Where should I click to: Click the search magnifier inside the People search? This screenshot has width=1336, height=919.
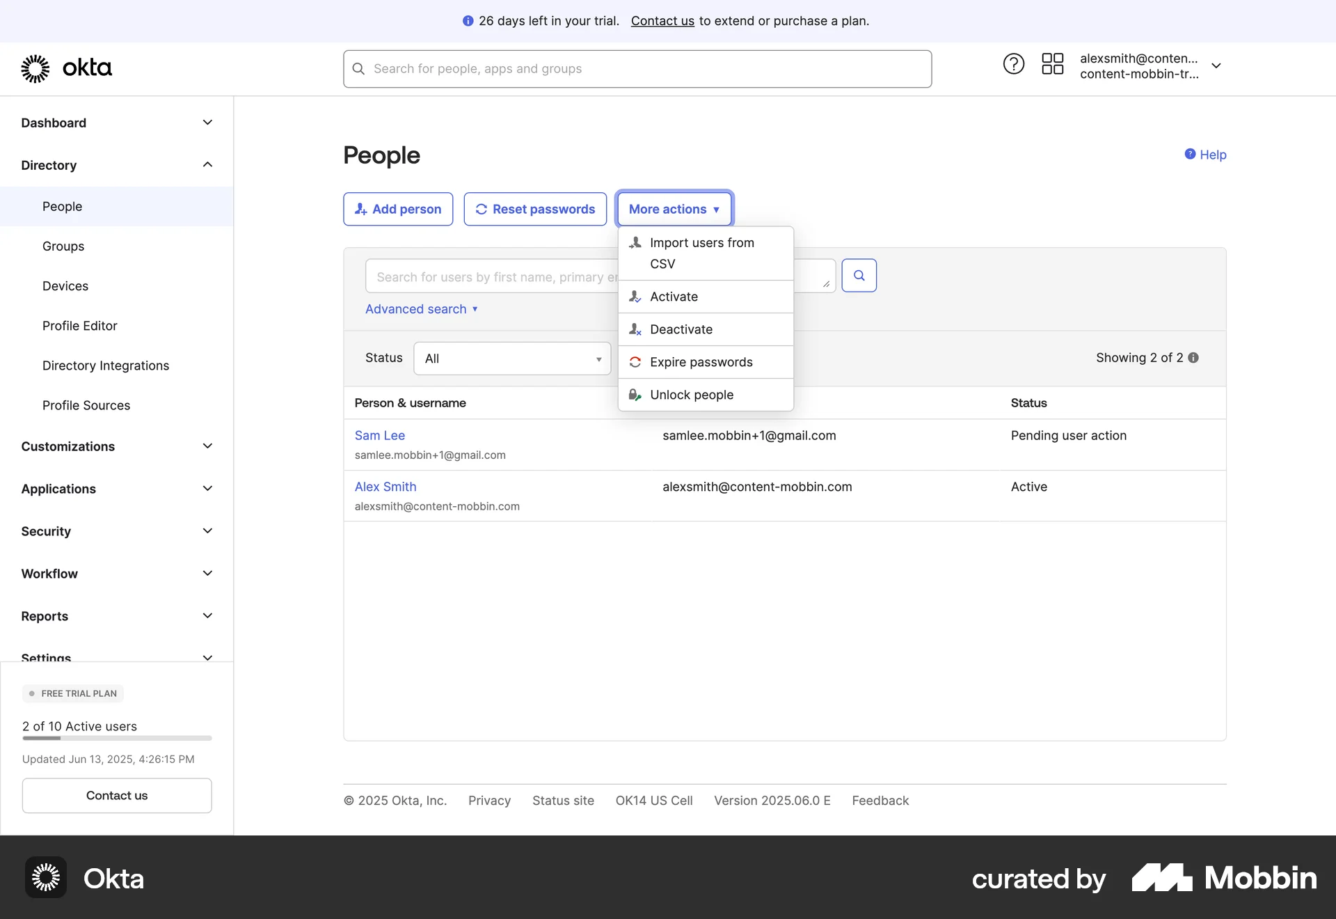(859, 275)
